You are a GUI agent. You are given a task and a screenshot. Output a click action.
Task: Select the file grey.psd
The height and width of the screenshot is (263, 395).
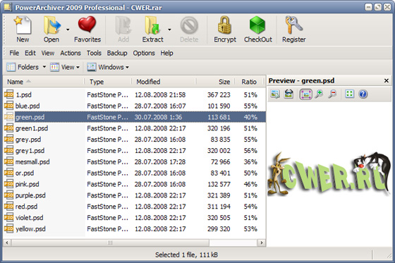point(28,140)
